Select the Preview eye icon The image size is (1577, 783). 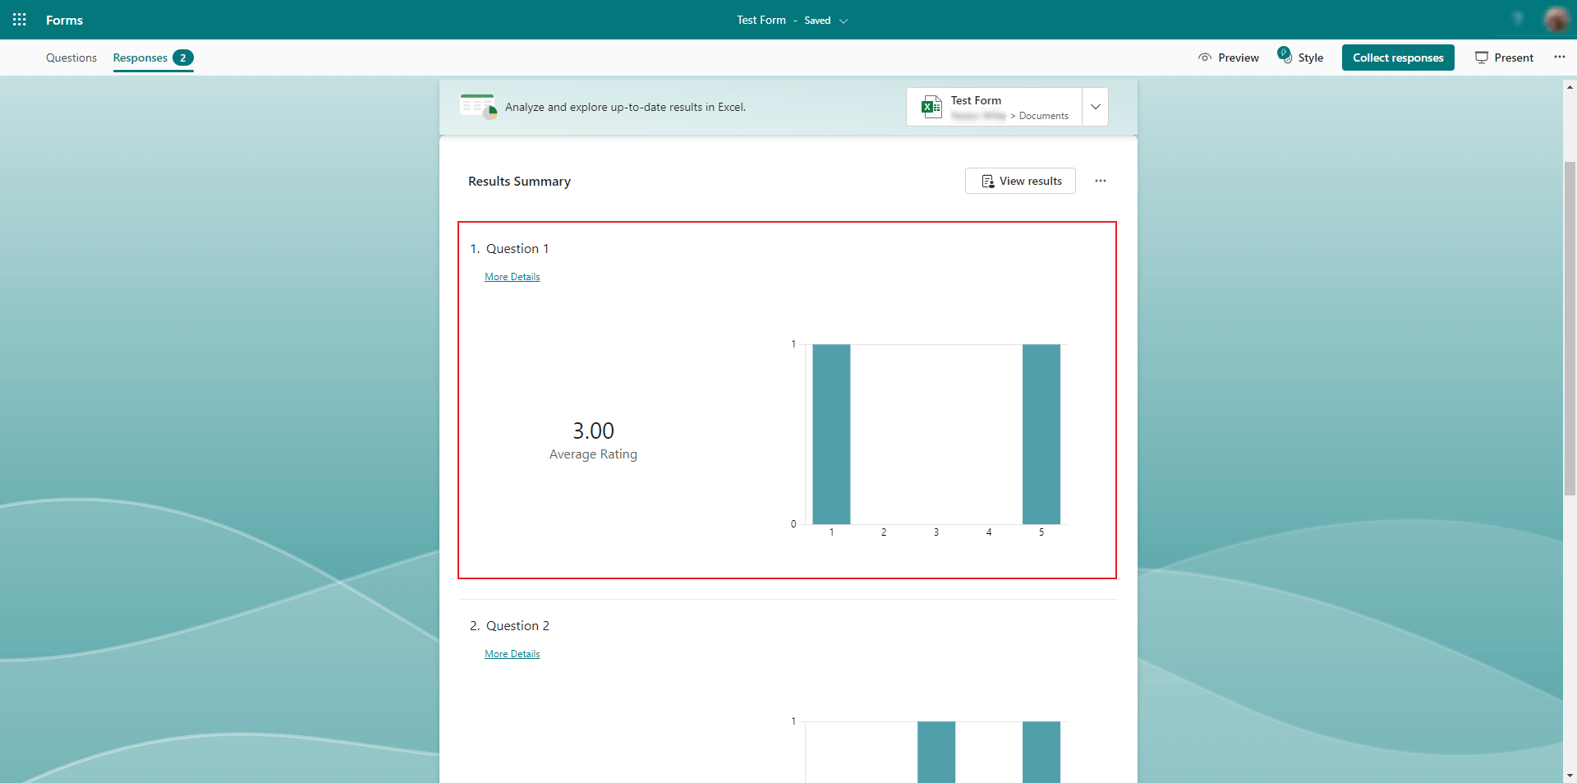1204,58
